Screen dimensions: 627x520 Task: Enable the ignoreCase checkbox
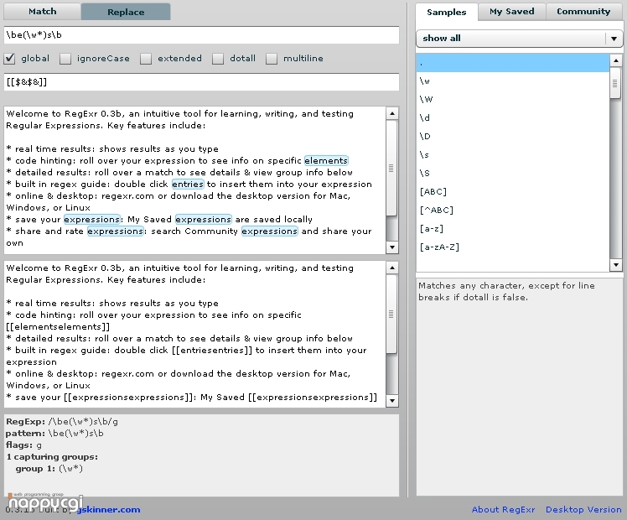[x=65, y=59]
